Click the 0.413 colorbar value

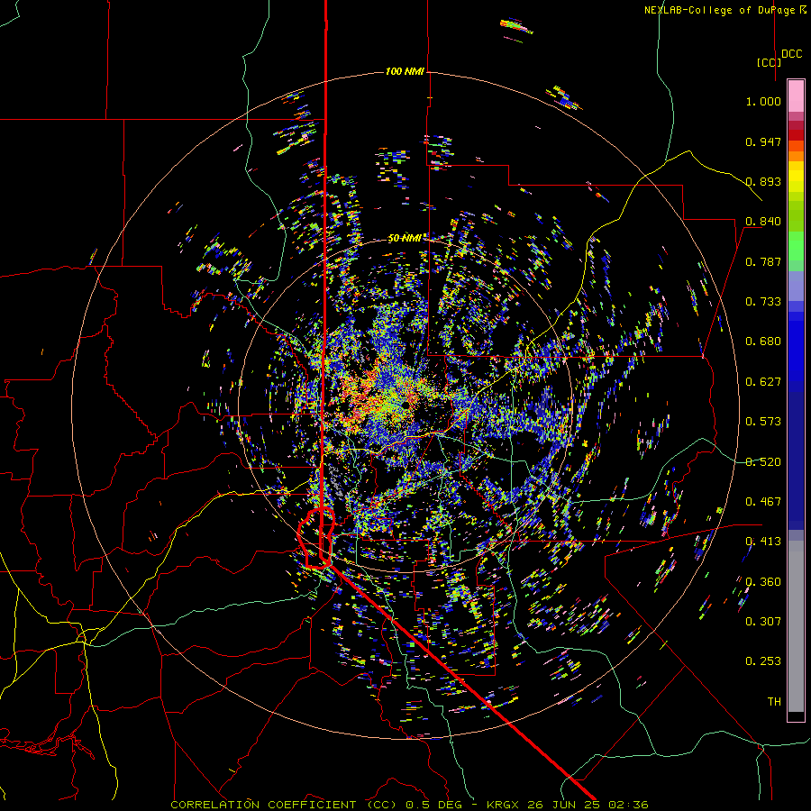point(763,542)
